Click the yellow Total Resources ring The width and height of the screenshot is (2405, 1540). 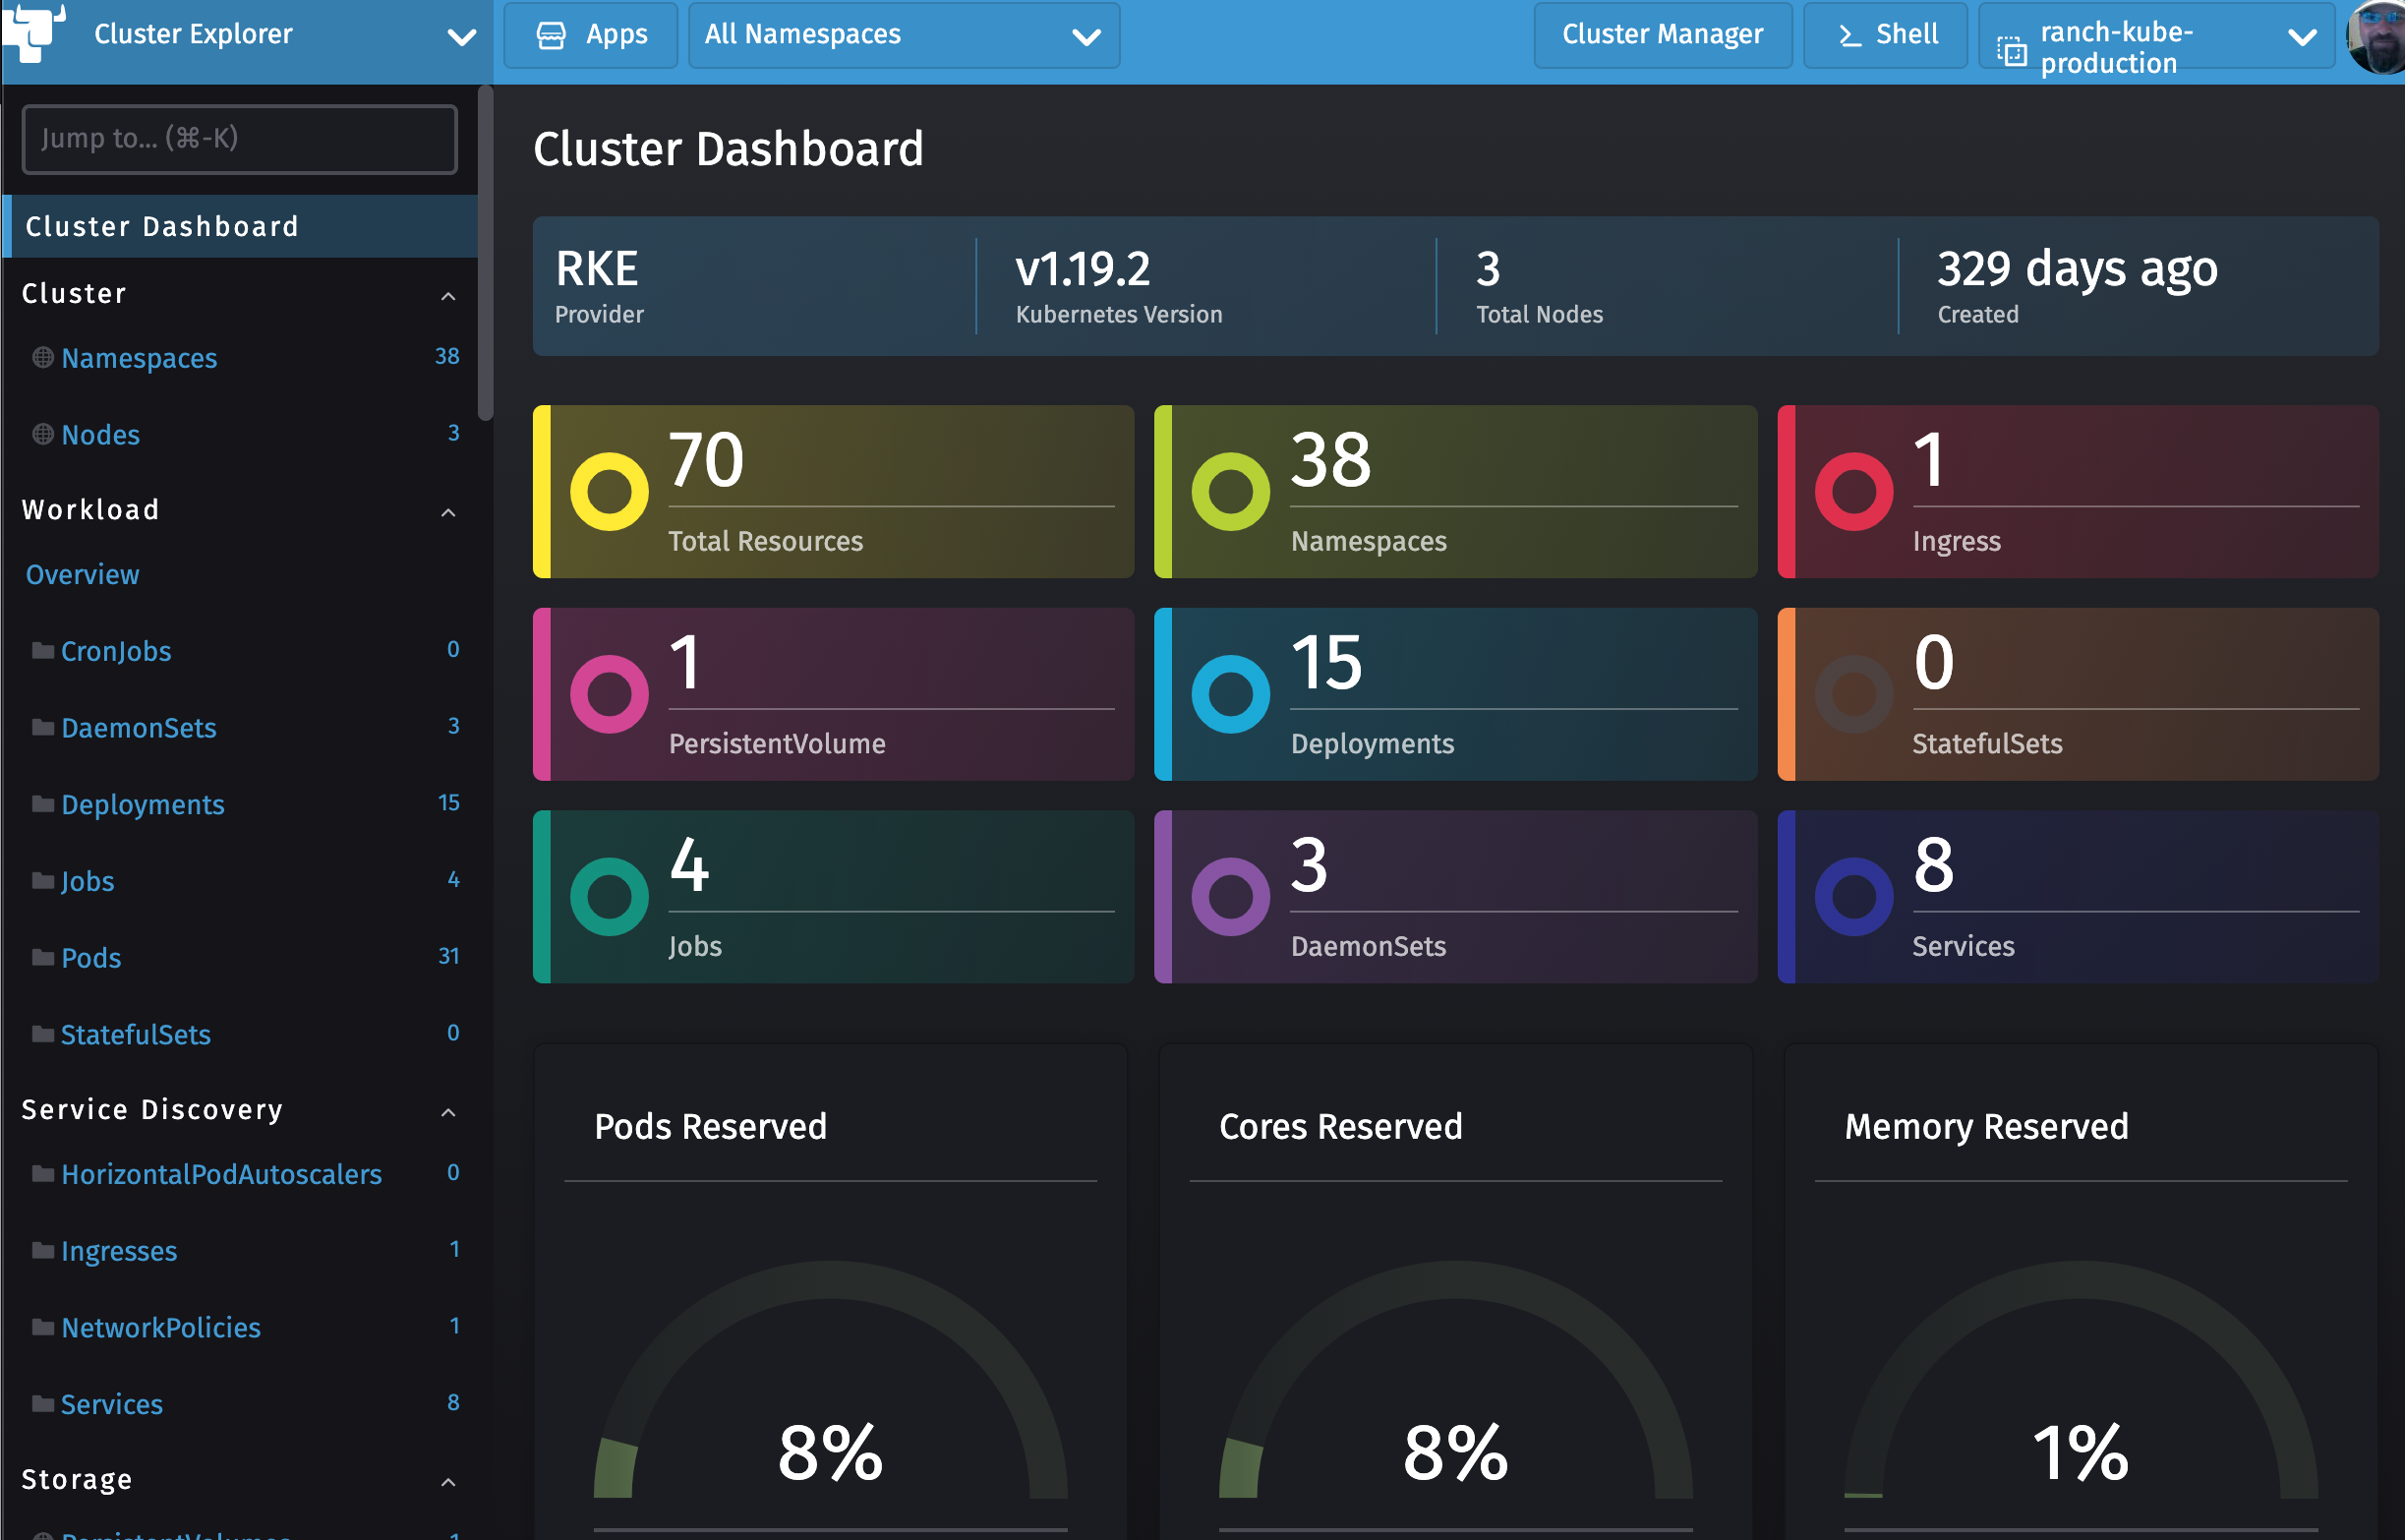609,491
